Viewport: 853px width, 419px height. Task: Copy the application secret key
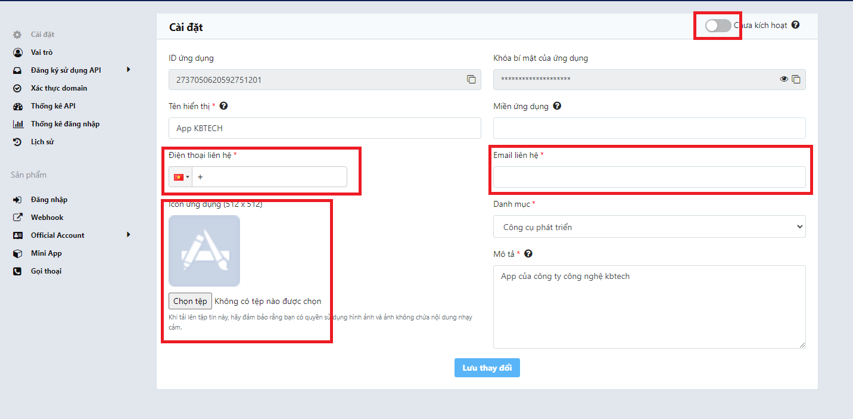[796, 79]
